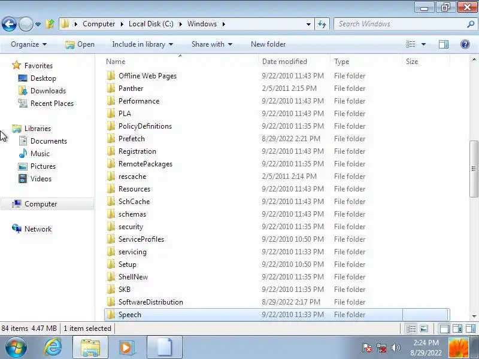Open the More view options dropdown arrow
Image resolution: width=479 pixels, height=359 pixels.
click(x=423, y=44)
